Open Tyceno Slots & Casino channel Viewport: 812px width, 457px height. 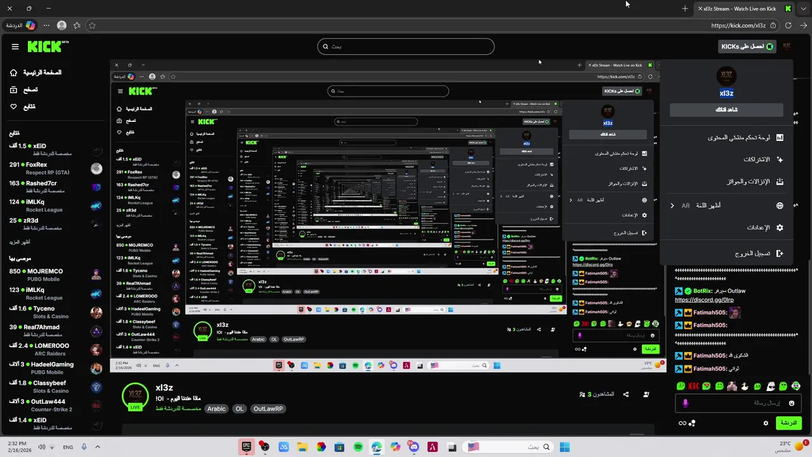click(x=55, y=312)
